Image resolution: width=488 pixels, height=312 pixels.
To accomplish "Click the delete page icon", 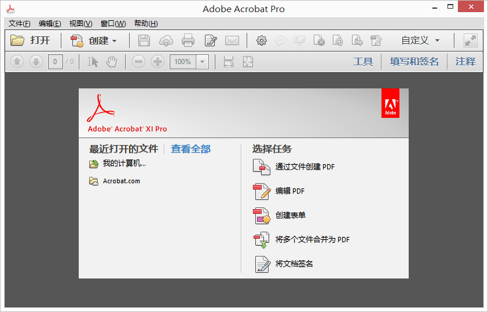I will click(319, 40).
